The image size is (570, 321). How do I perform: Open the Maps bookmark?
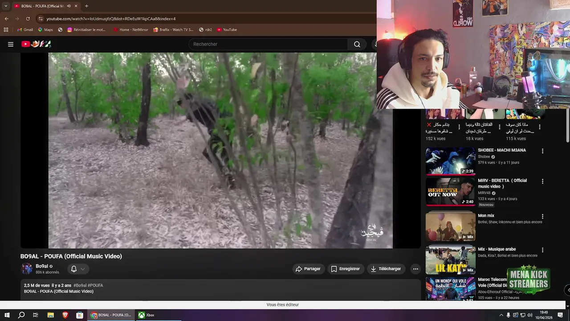pos(45,30)
